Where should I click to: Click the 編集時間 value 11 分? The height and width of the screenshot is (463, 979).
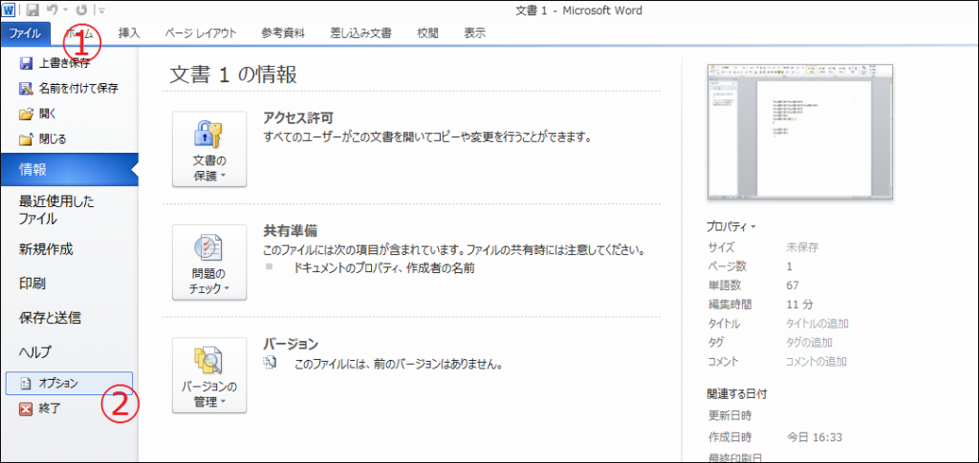pyautogui.click(x=799, y=305)
